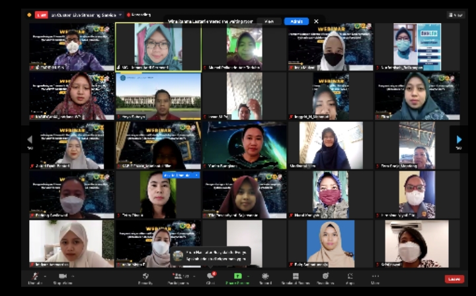Go to the next gallery page
476x296 pixels.
coord(459,141)
